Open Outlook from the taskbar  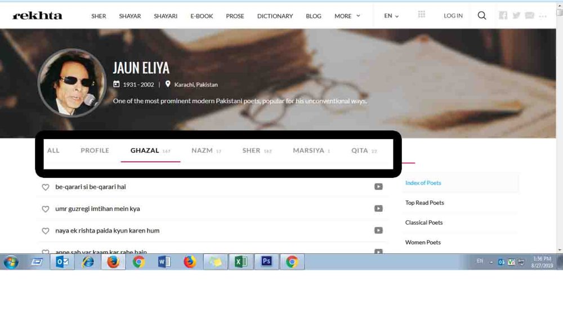62,262
